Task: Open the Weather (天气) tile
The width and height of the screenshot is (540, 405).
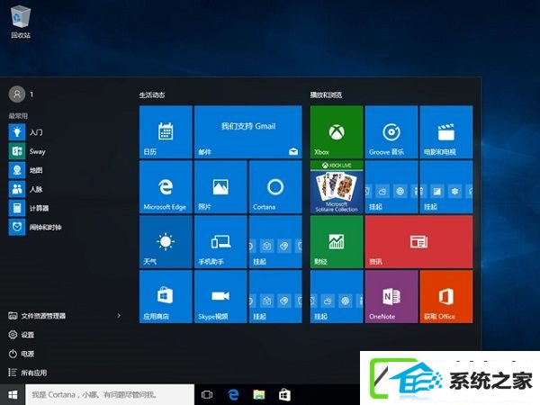Action: tap(166, 242)
